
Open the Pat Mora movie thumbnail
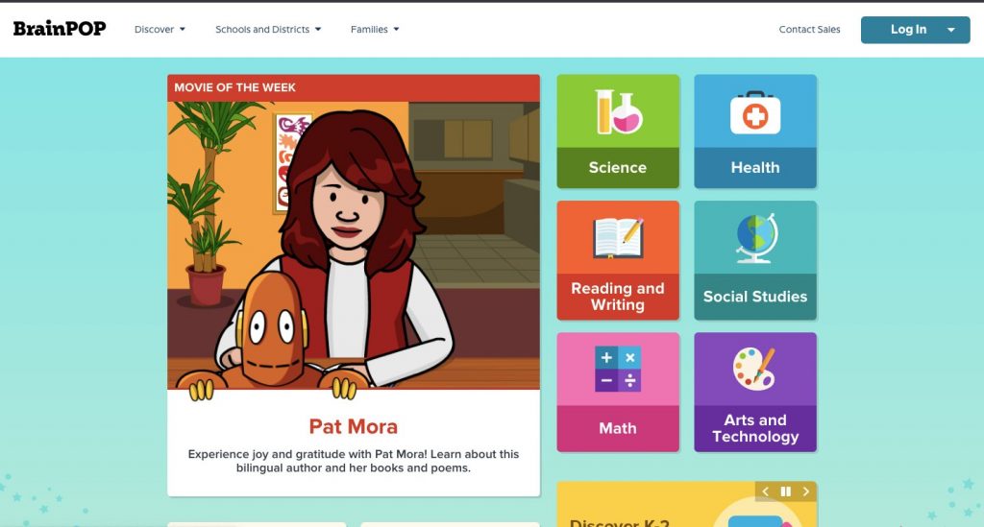(x=354, y=245)
